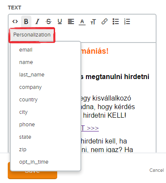Open the text color picker
The image size is (166, 183).
coord(82,22)
